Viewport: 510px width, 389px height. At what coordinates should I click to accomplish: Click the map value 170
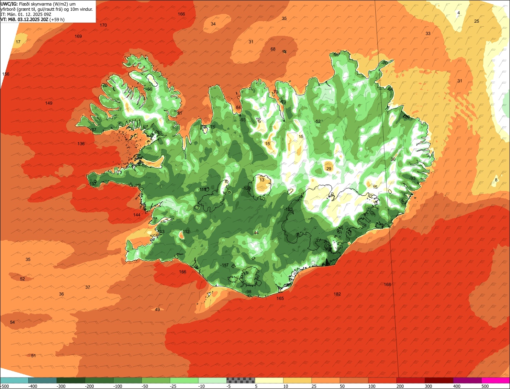(x=103, y=25)
